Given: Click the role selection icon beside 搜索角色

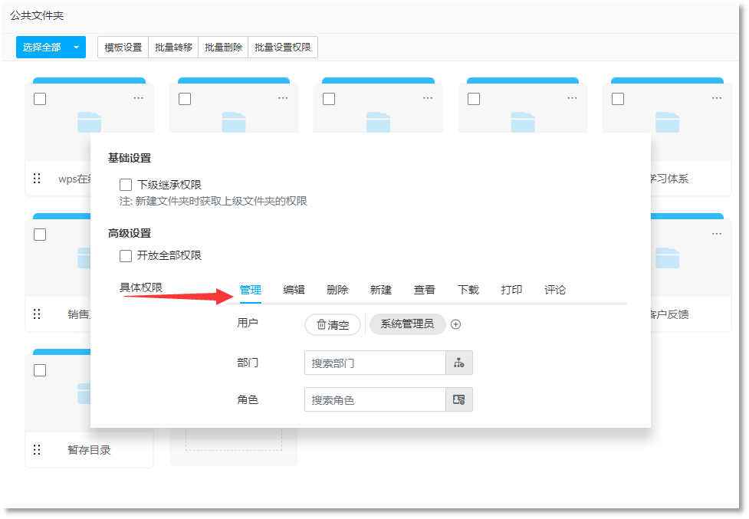Looking at the screenshot, I should click(458, 399).
